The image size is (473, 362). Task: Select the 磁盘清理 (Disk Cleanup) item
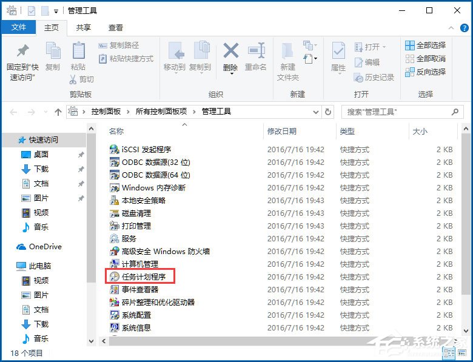pyautogui.click(x=136, y=213)
